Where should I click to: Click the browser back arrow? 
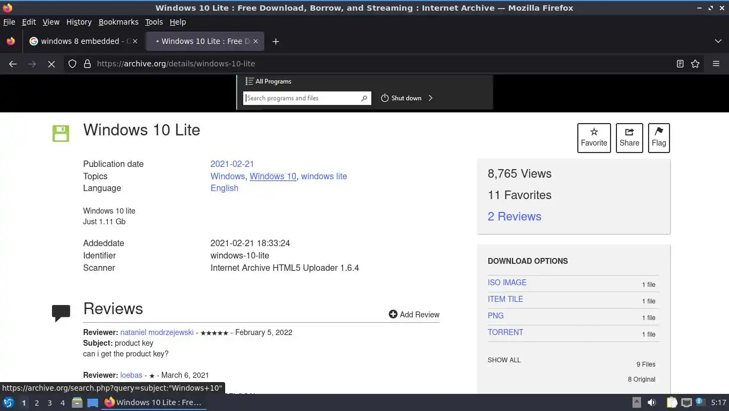click(x=13, y=64)
